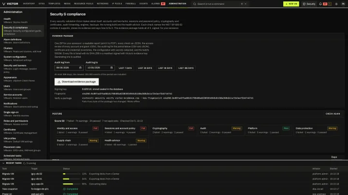
Task: Open Notifications in the sidebar
Action: [x=23, y=105]
